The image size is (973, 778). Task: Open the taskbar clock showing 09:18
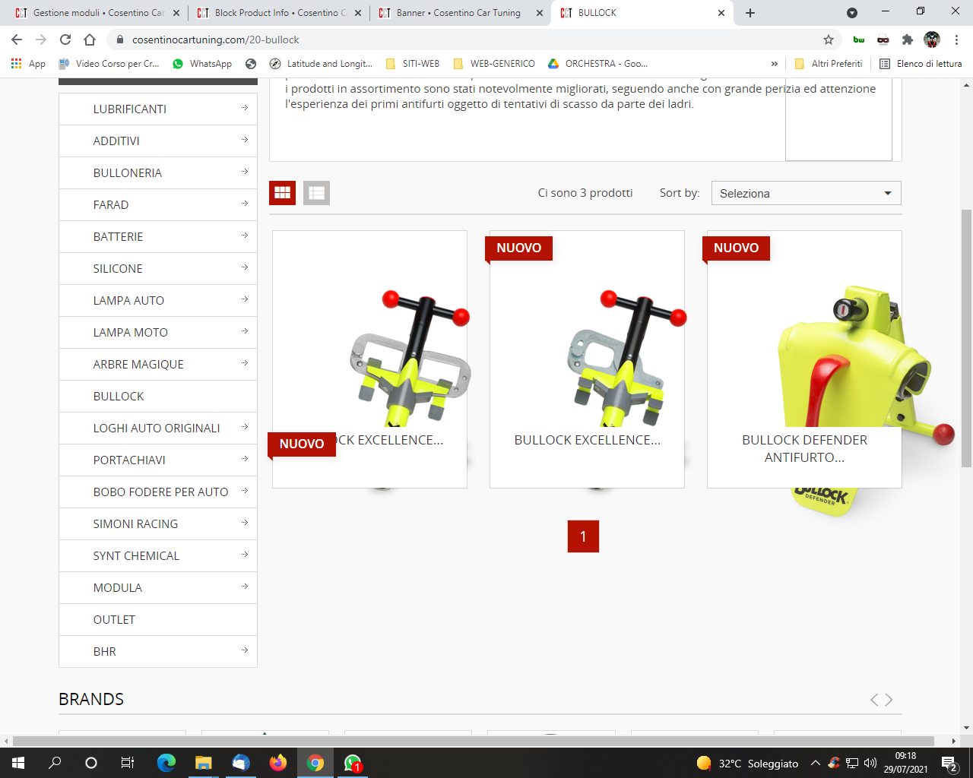click(905, 763)
